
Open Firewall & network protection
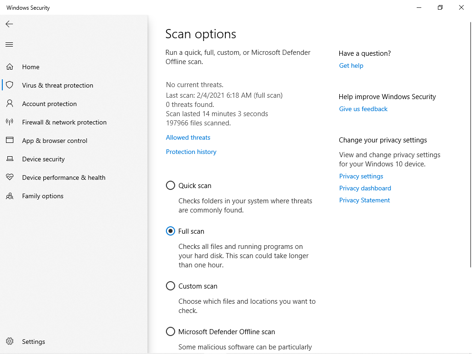[64, 122]
